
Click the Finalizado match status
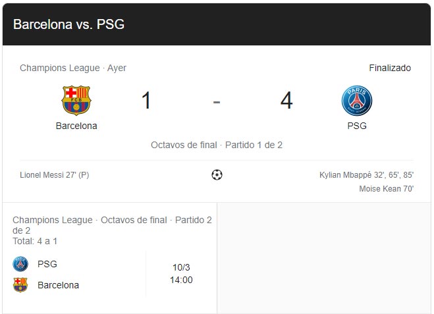point(390,68)
